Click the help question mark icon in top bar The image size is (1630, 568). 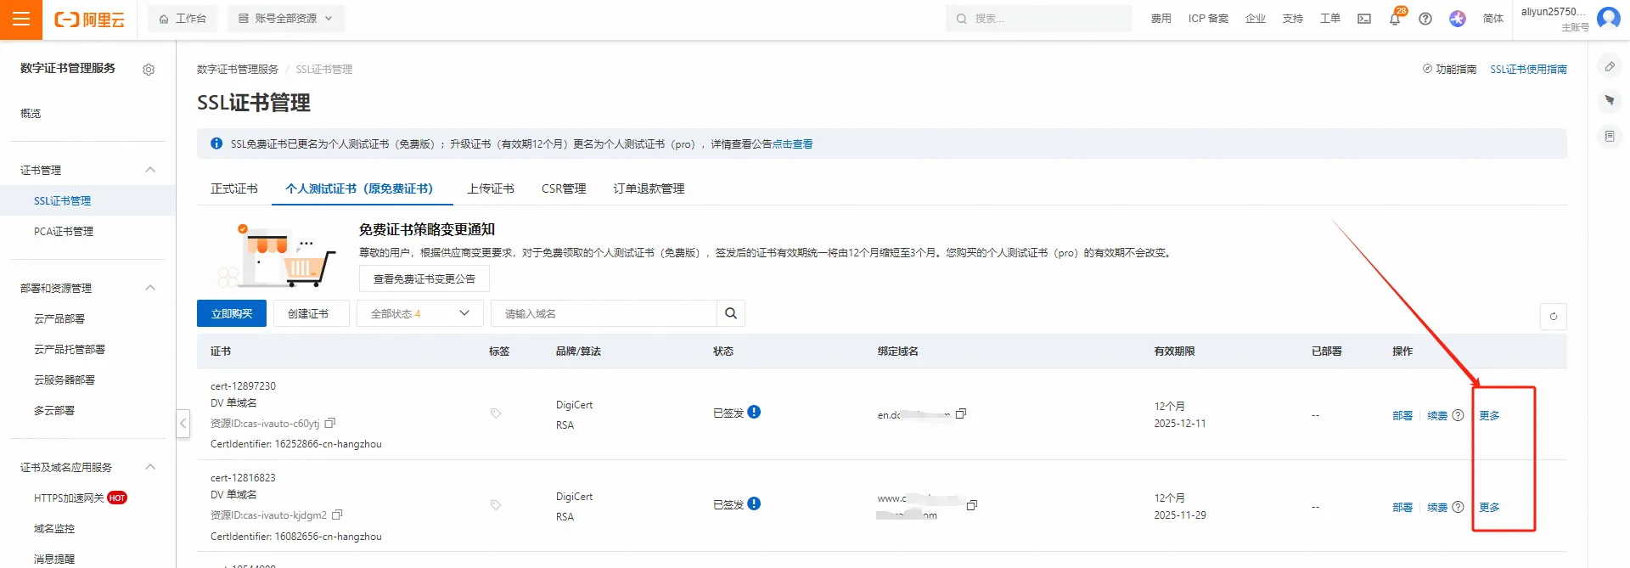coord(1425,19)
